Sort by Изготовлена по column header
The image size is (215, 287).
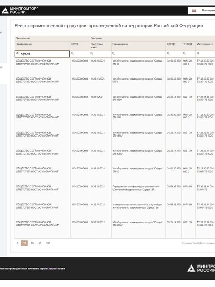(x=205, y=44)
